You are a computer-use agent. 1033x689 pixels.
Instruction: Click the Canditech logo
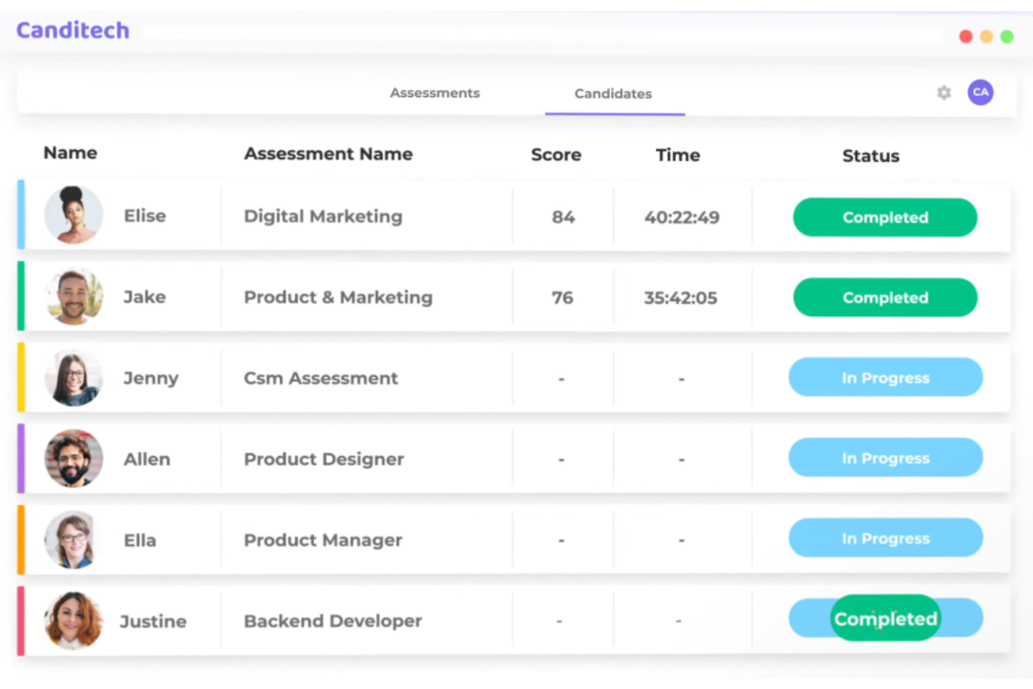[73, 31]
